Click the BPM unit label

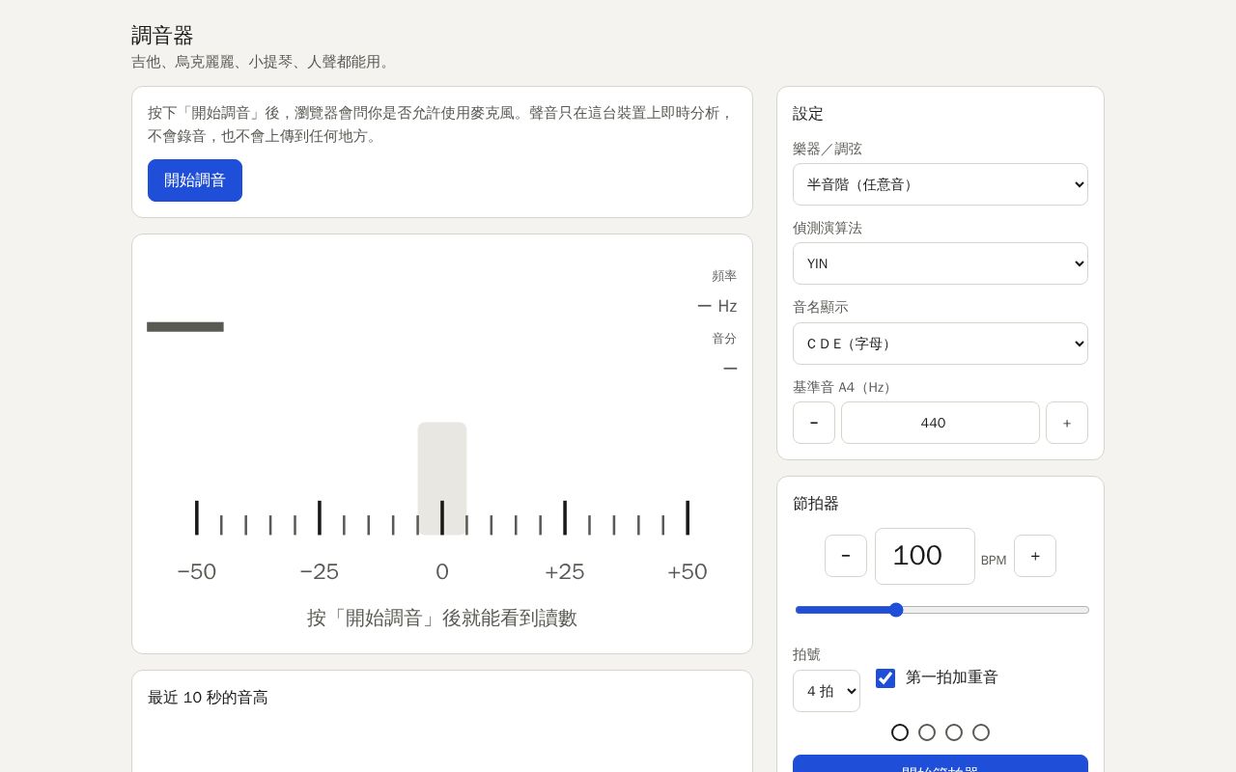994,561
